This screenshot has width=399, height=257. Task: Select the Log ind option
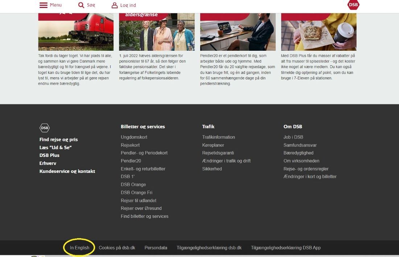coord(128,5)
